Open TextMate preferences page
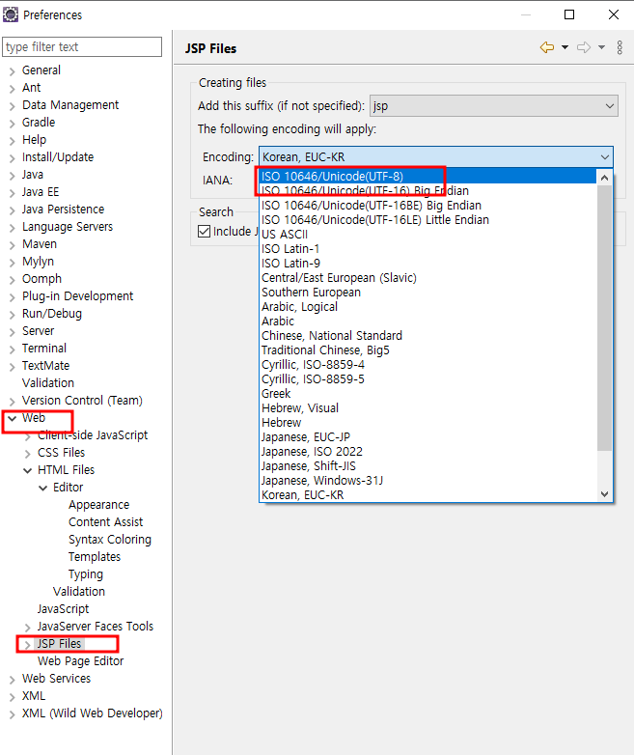Image resolution: width=634 pixels, height=755 pixels. [45, 366]
